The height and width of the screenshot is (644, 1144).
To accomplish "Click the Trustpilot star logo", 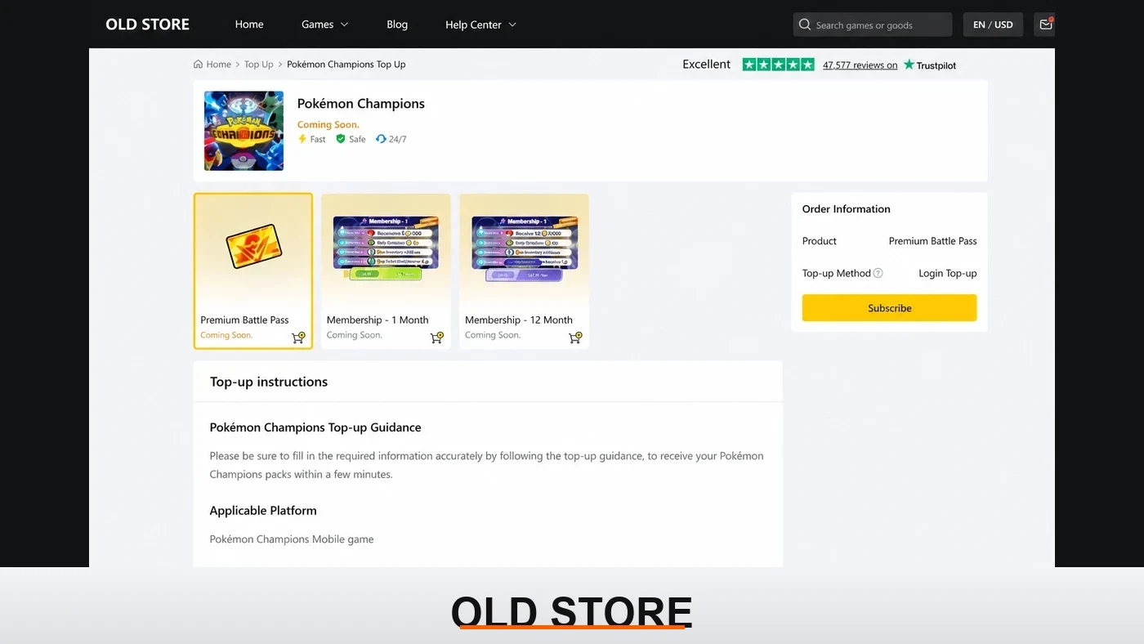I will point(909,65).
